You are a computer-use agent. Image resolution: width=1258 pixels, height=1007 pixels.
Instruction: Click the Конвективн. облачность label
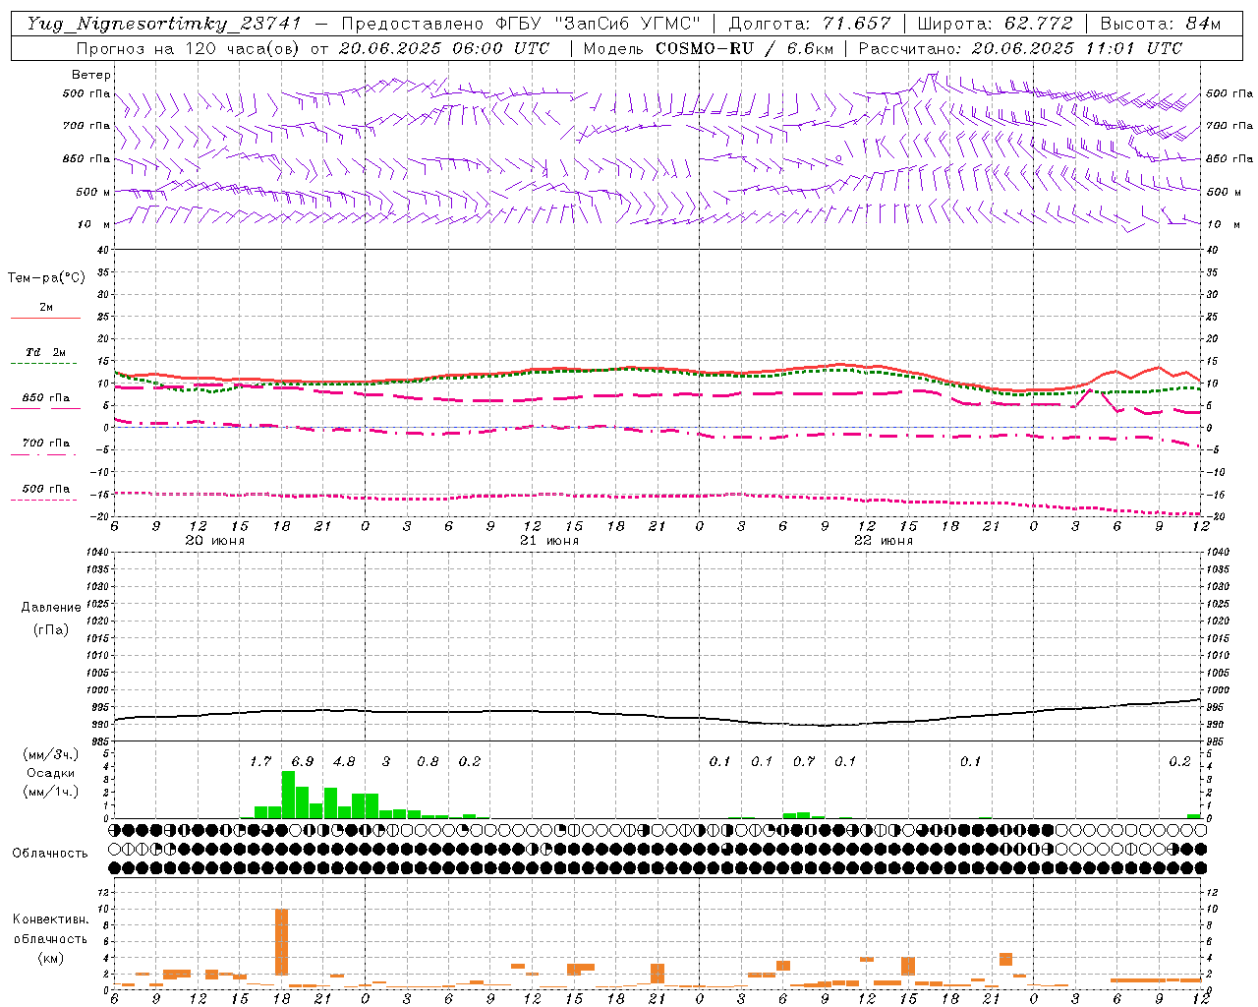pyautogui.click(x=50, y=929)
